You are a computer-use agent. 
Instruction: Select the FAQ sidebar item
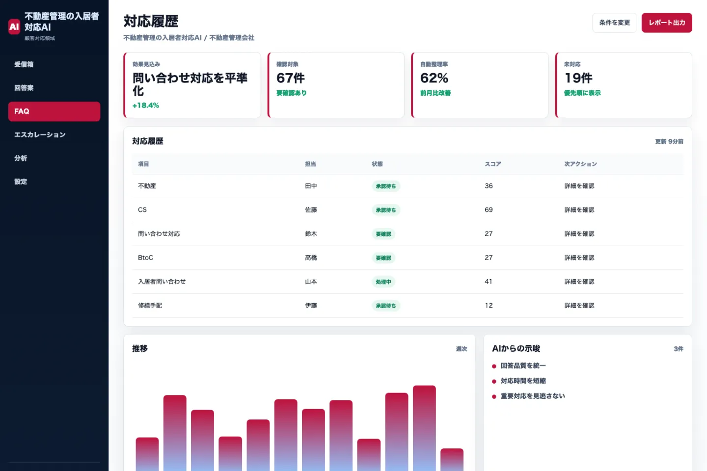pyautogui.click(x=54, y=111)
